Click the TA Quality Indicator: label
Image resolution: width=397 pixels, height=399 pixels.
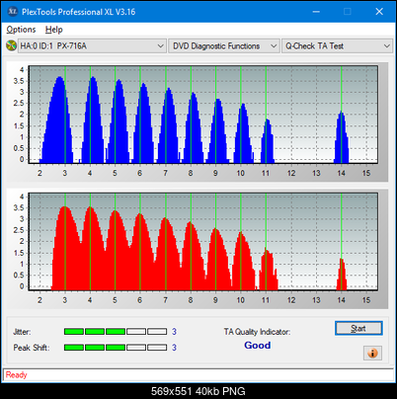[257, 332]
